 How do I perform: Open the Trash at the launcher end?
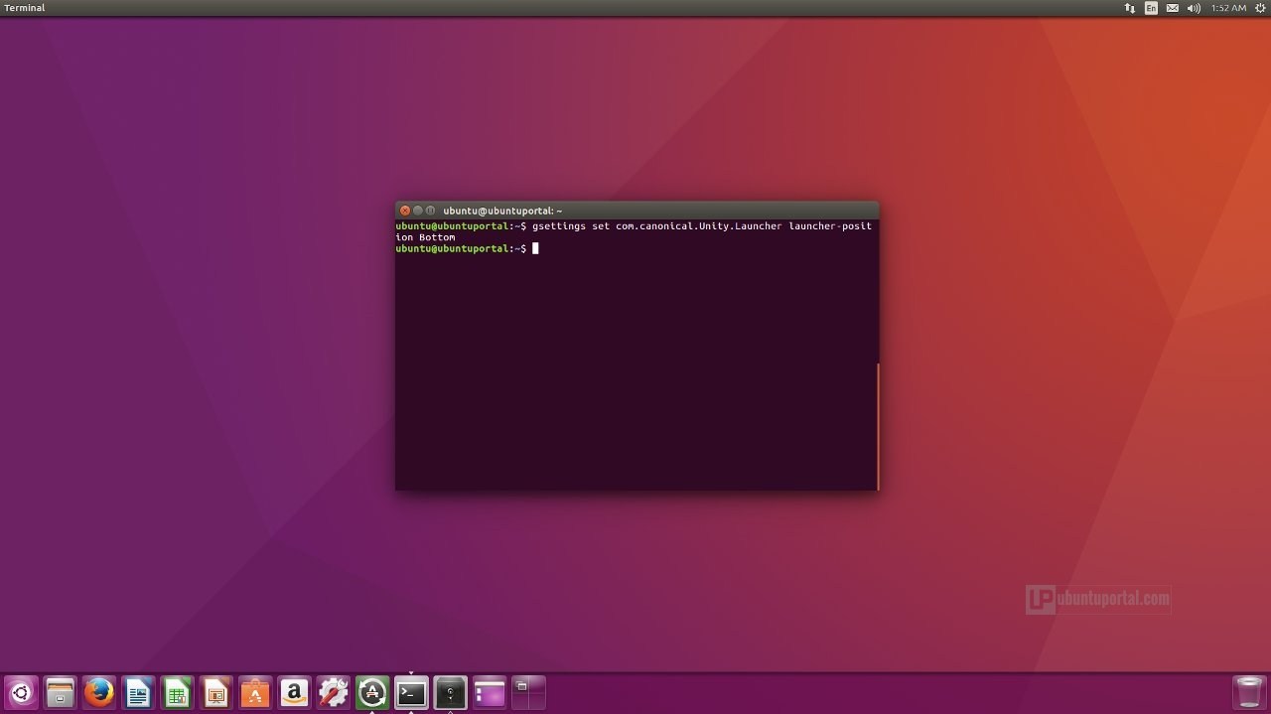tap(1248, 692)
